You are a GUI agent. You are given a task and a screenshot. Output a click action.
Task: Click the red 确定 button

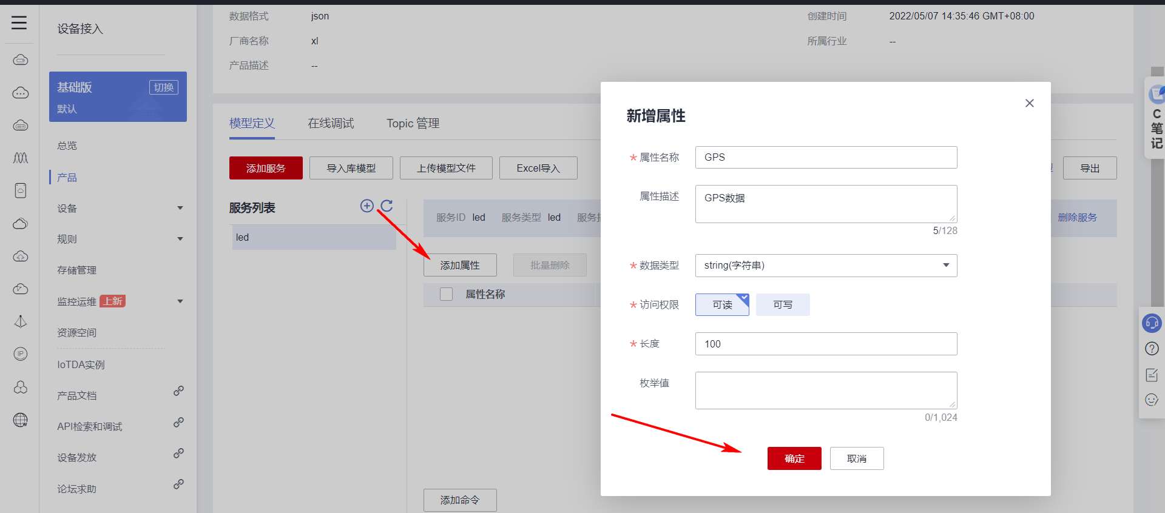794,458
